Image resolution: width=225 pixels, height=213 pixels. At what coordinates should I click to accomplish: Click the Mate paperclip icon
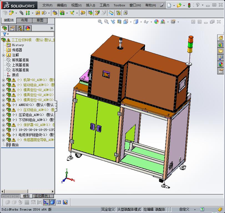21,13
